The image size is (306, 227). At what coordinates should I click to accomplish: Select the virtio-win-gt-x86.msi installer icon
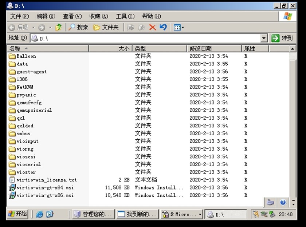coord(12,195)
